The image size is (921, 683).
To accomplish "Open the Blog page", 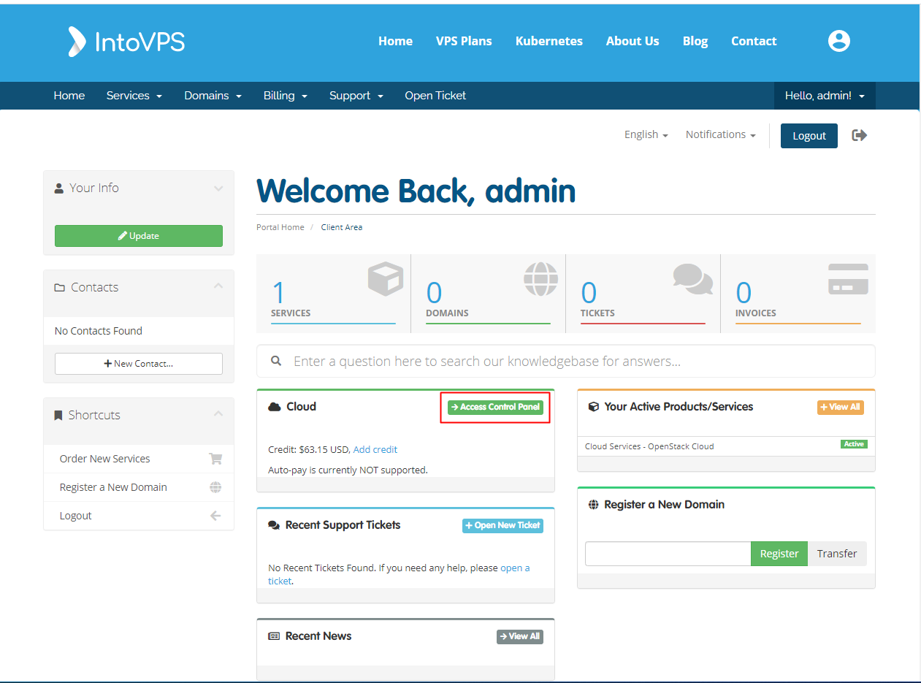I will [695, 41].
